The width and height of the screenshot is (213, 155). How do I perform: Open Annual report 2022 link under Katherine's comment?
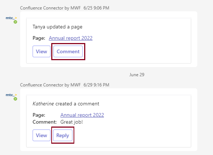82,115
